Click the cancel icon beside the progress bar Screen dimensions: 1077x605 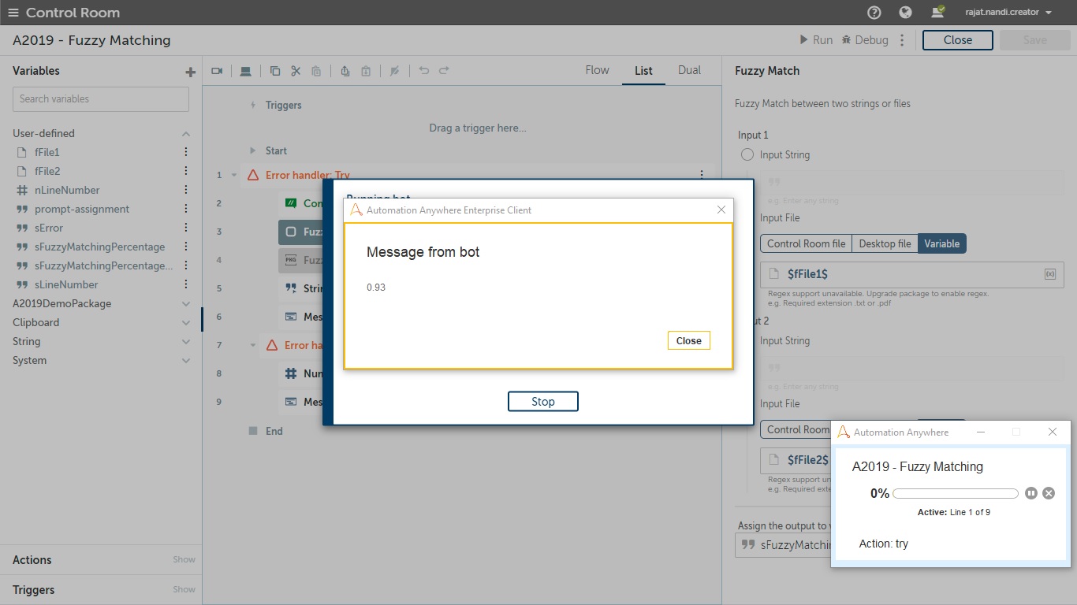pos(1049,493)
